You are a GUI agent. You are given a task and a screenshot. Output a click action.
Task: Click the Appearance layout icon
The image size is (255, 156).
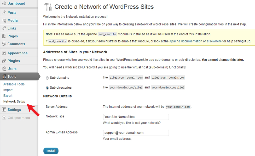(4, 53)
